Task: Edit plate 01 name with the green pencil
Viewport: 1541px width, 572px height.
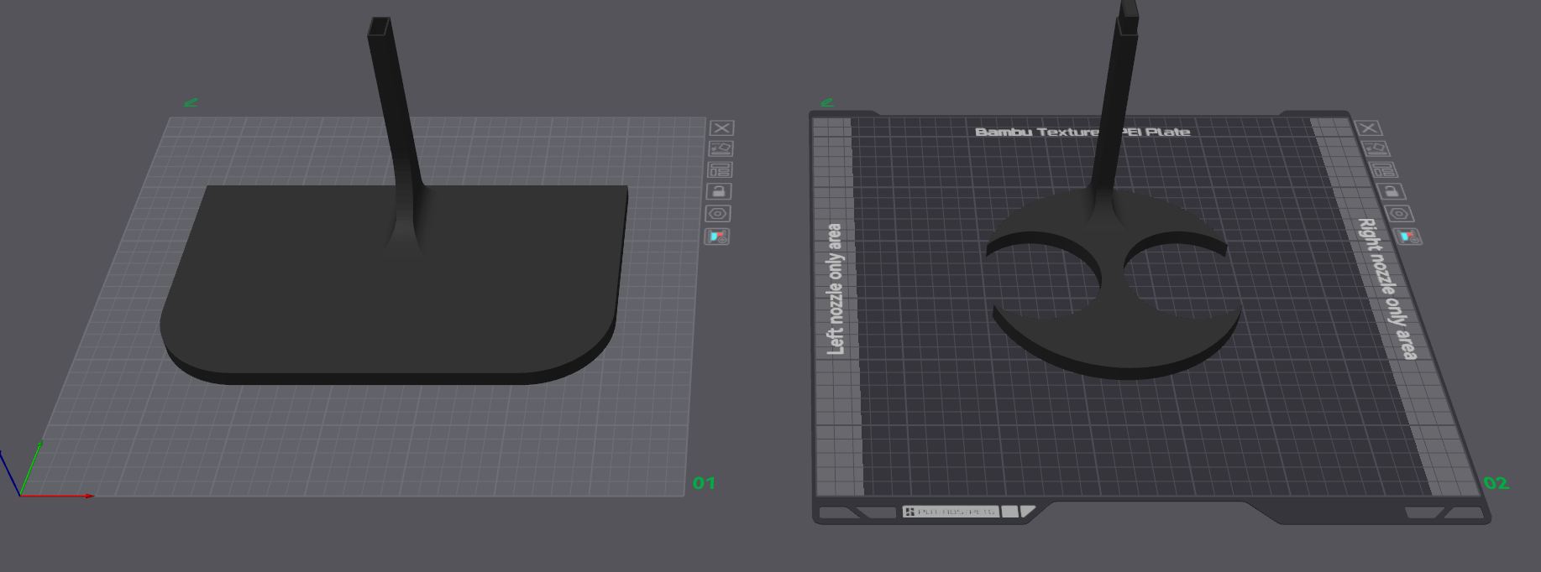Action: (x=191, y=102)
